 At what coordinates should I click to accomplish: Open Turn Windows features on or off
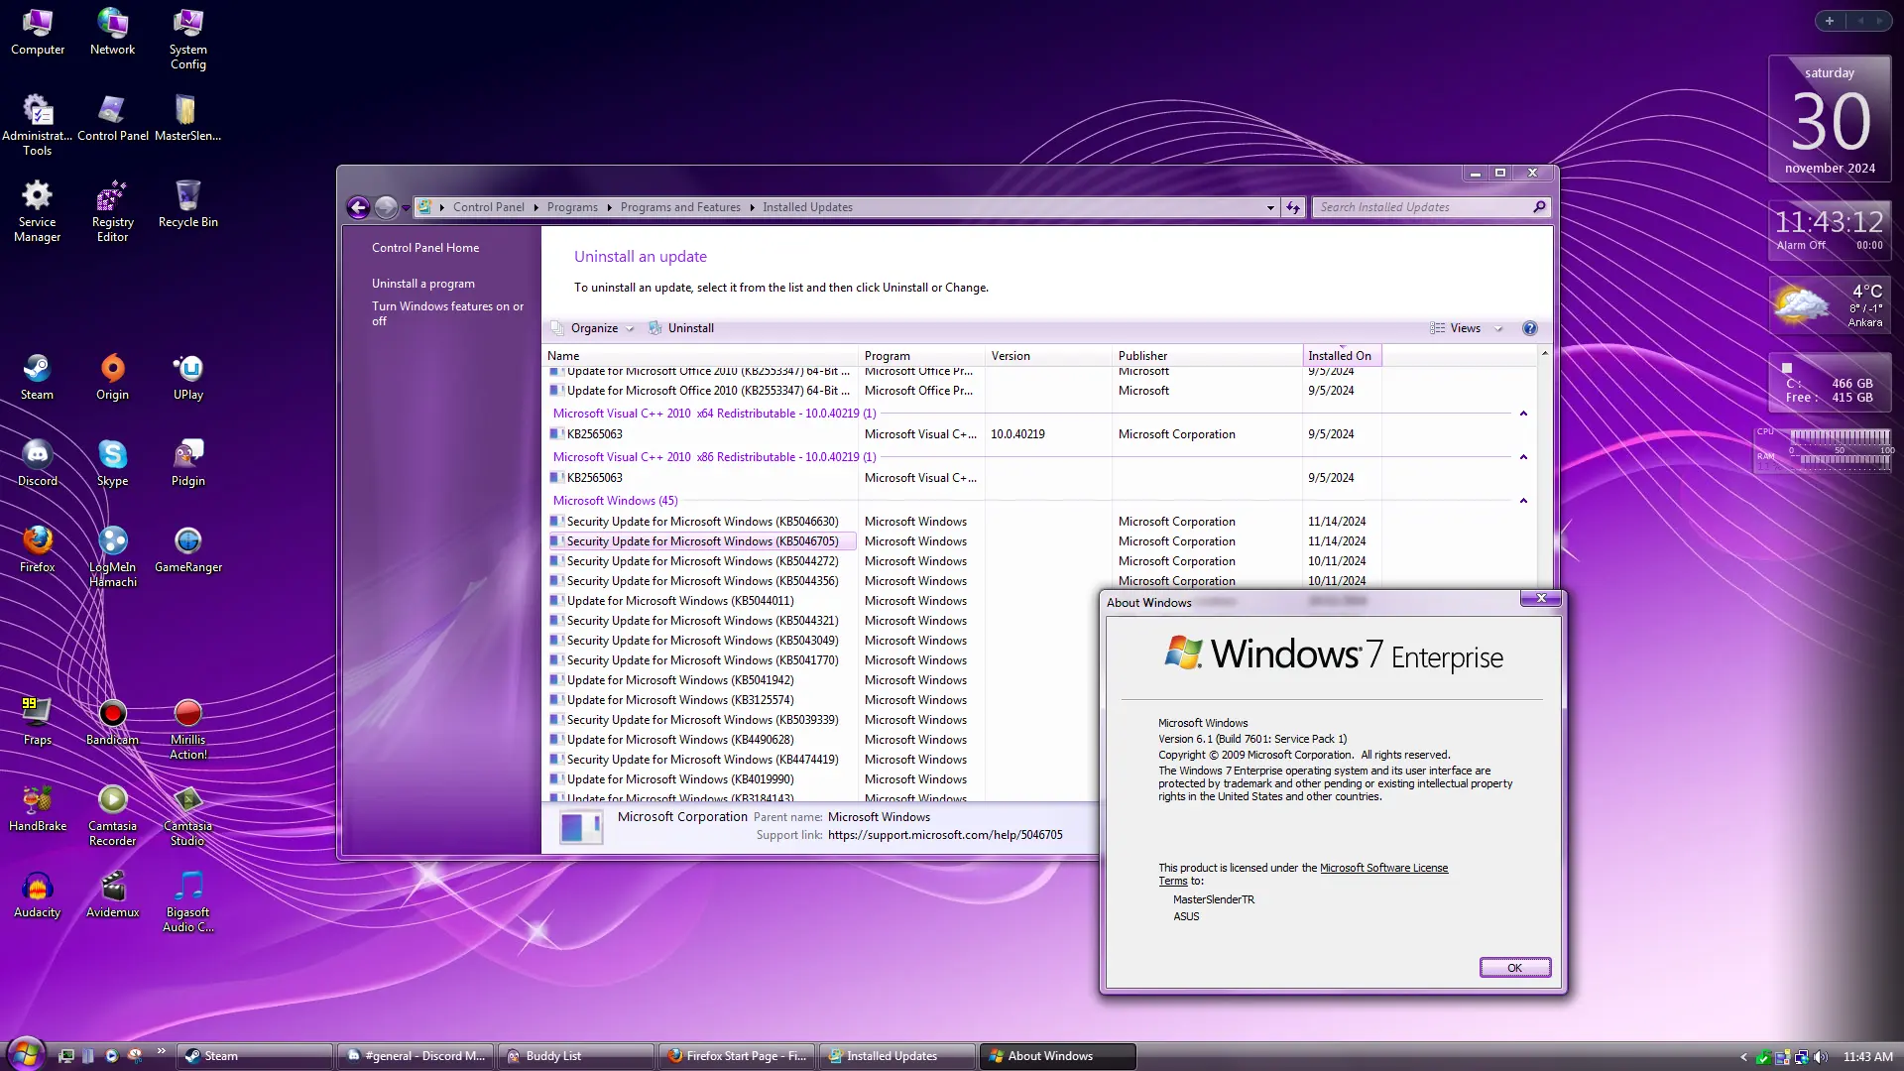tap(447, 313)
